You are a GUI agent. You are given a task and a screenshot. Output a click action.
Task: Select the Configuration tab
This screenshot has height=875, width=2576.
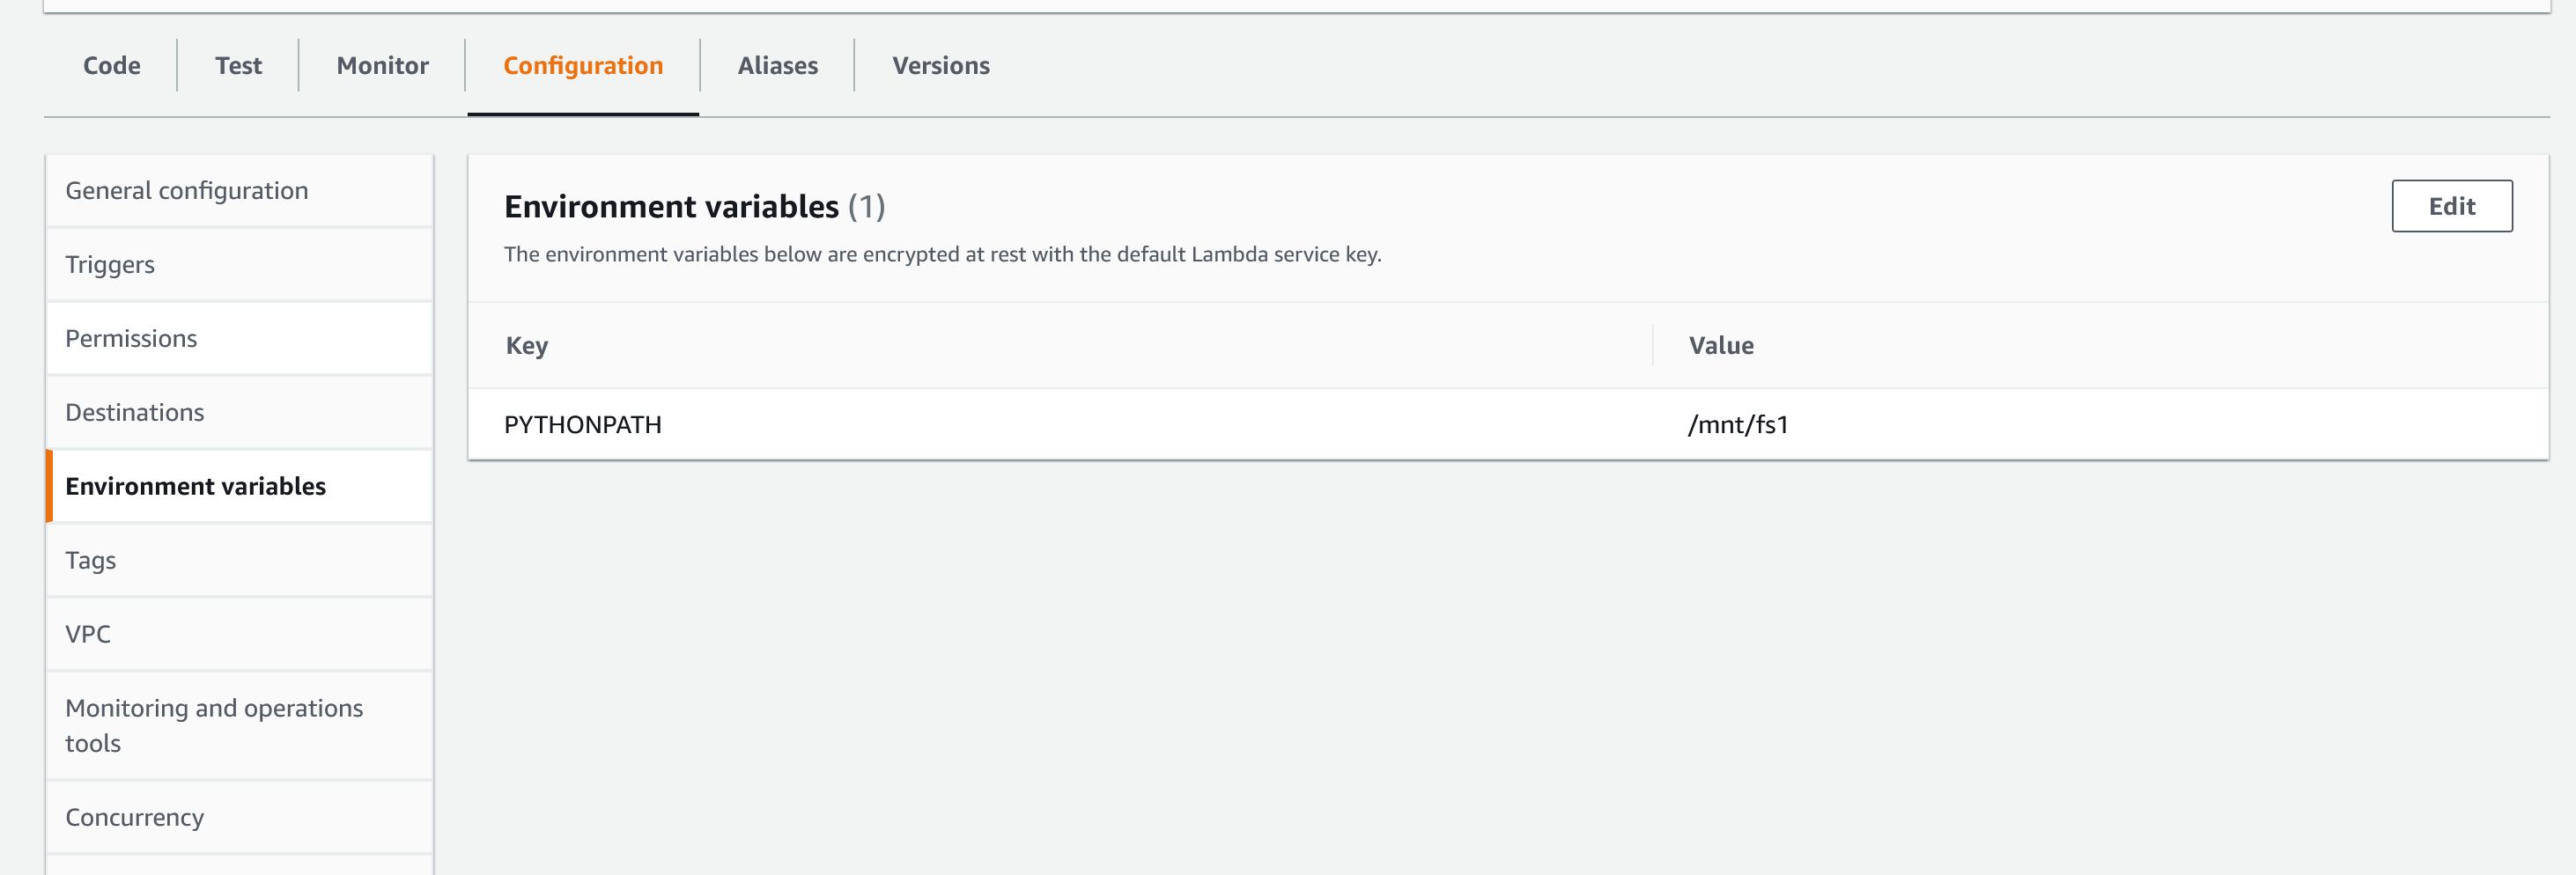click(x=582, y=66)
